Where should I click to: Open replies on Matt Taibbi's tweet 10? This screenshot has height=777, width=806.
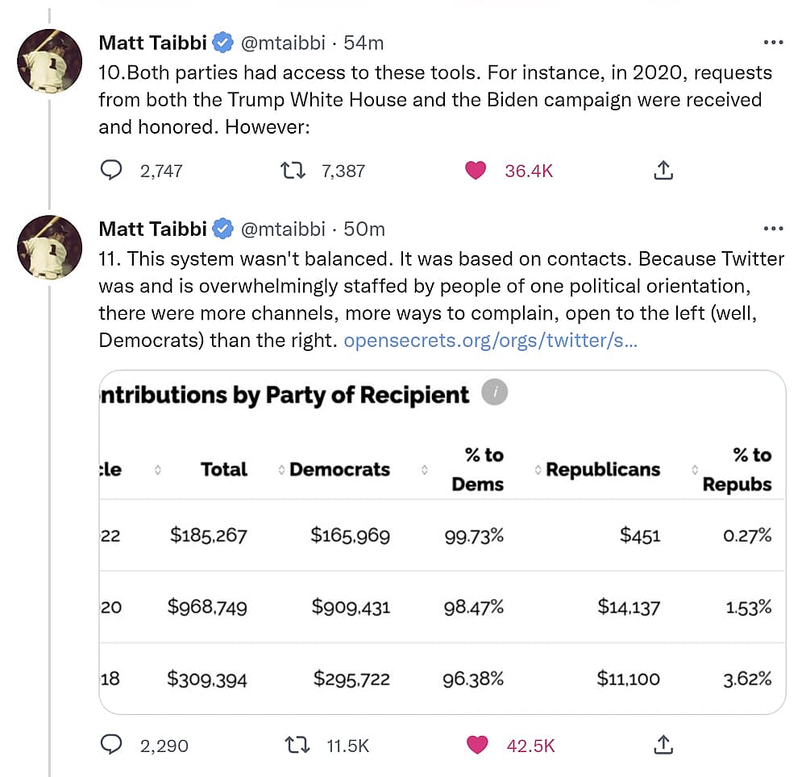[113, 170]
